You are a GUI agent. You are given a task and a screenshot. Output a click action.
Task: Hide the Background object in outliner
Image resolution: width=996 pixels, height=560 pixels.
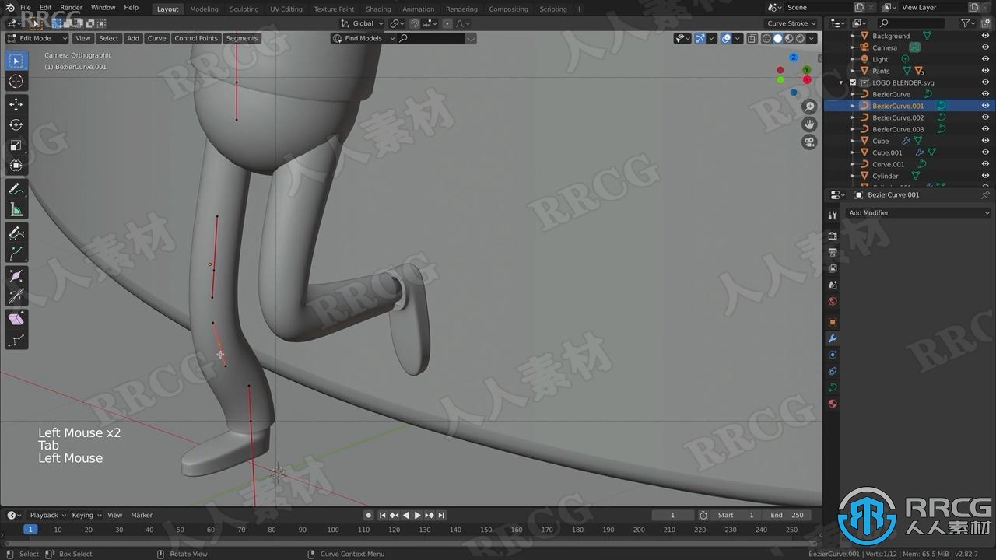[x=985, y=36]
